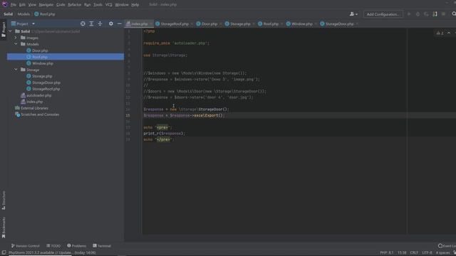Screen dimensions: 456x256
Task: Collapse the Storage folder
Action: pos(16,70)
